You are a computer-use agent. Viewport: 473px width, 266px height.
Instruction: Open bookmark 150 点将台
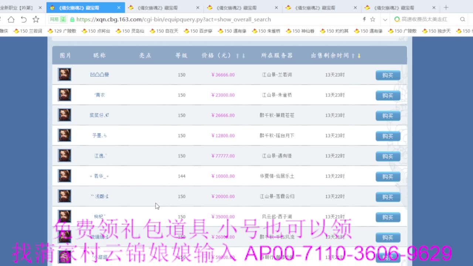pos(96,31)
